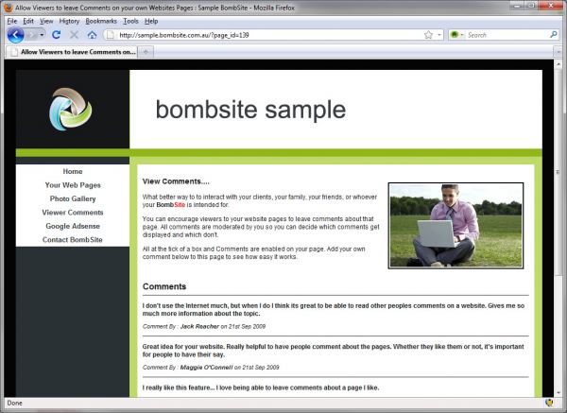Click commenter name Jack Reacher
The height and width of the screenshot is (413, 567).
point(199,326)
